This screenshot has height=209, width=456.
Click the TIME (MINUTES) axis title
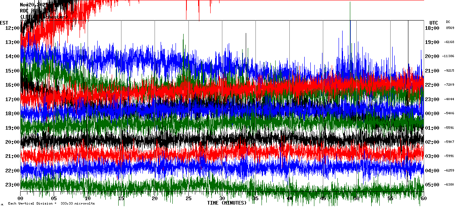point(227,203)
